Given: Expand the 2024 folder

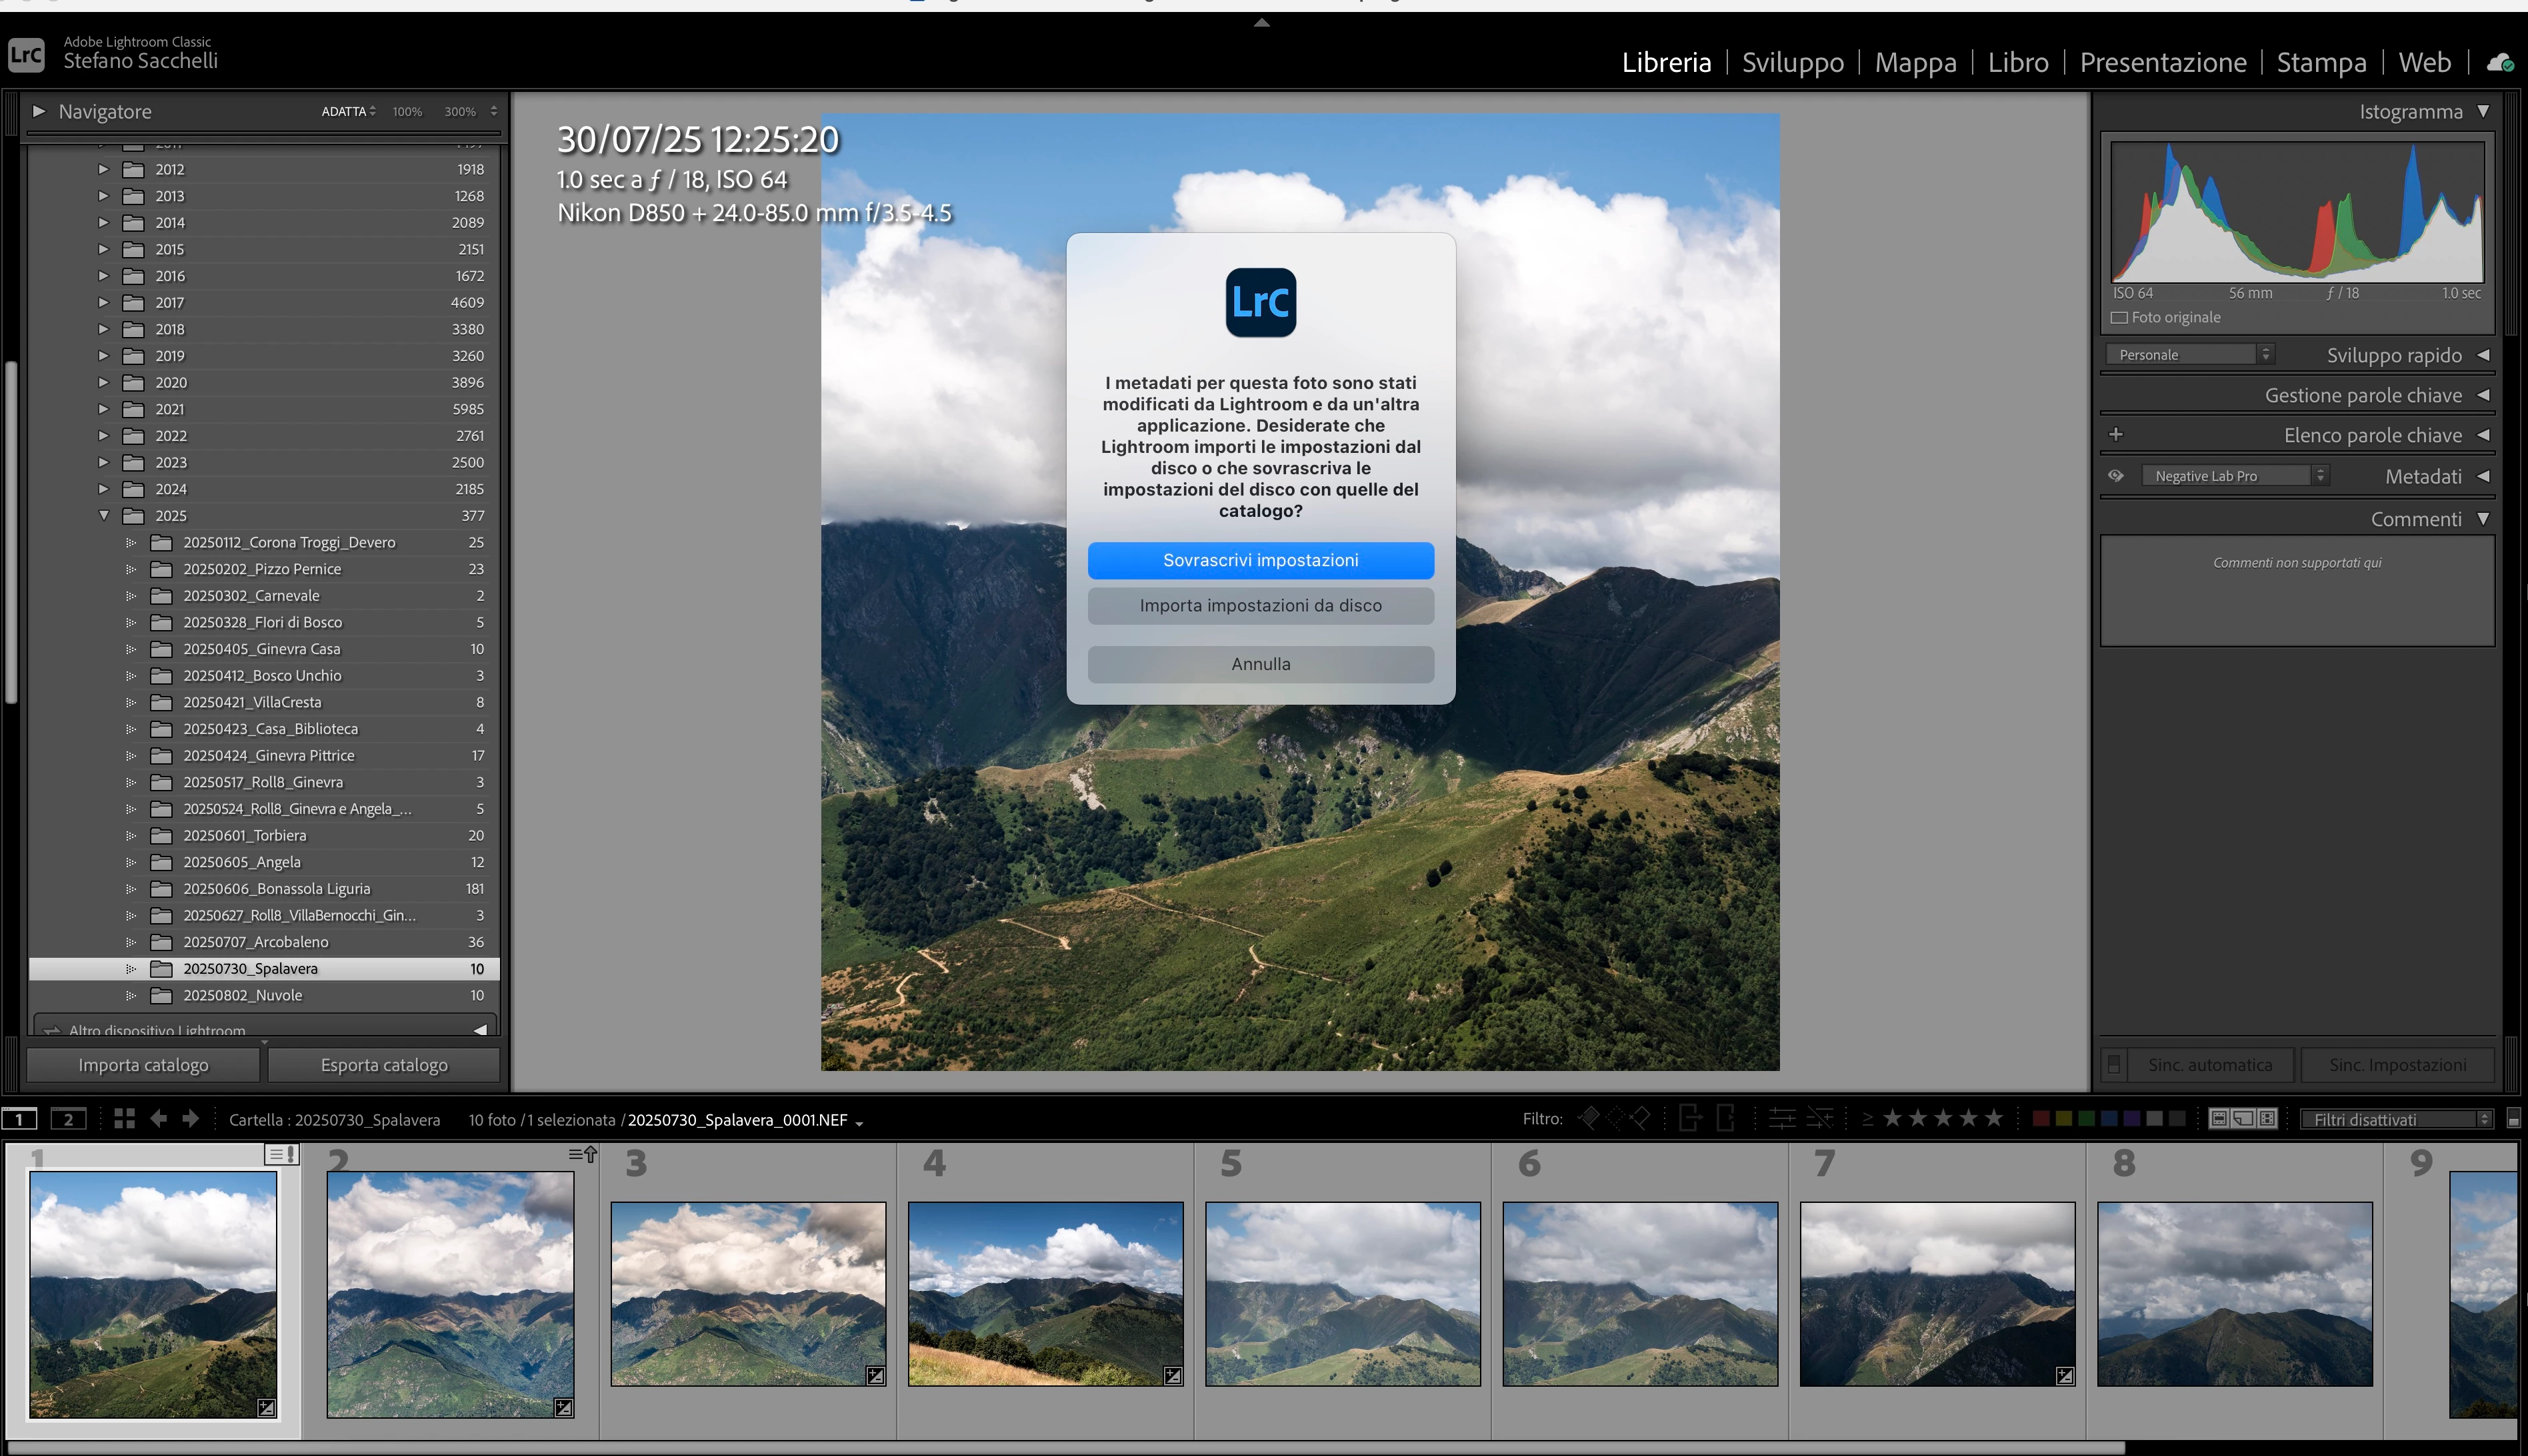Looking at the screenshot, I should click(x=103, y=489).
